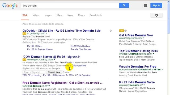Click 'BigRock has 353 followers on Google+' text
This screenshot has height=95, width=170.
(x=41, y=69)
